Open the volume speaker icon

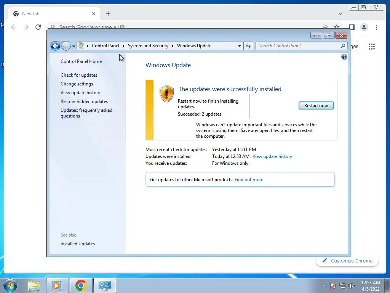pos(352,286)
